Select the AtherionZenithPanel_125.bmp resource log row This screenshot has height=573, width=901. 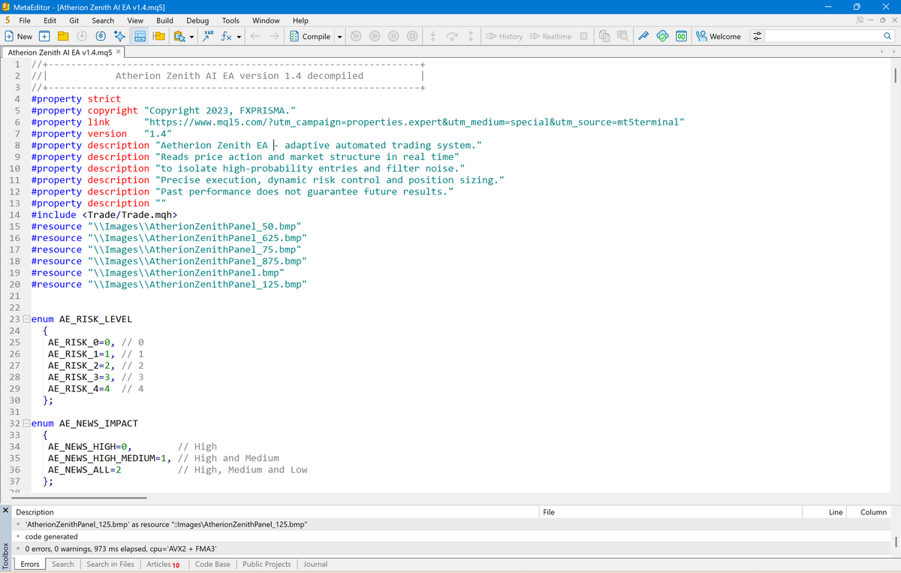450,524
